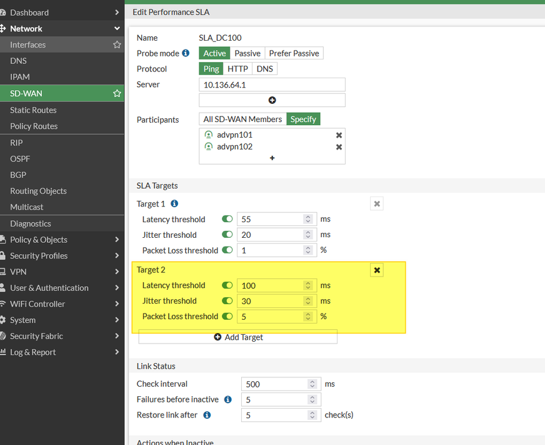Select HTTP as the probe protocol
545x445 pixels.
(237, 69)
